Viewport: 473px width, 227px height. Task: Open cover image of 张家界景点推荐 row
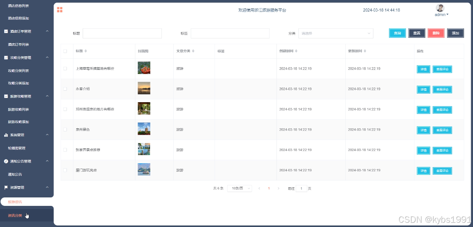point(144,149)
